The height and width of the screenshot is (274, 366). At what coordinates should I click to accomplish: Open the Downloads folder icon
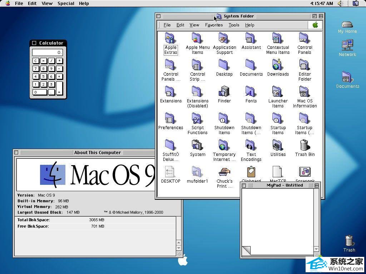click(x=278, y=65)
